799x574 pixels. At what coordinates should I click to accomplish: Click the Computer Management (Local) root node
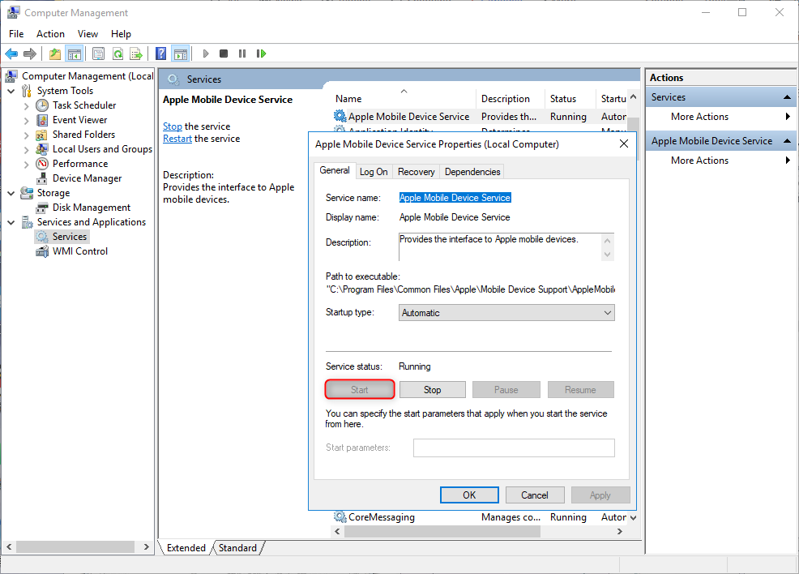88,76
